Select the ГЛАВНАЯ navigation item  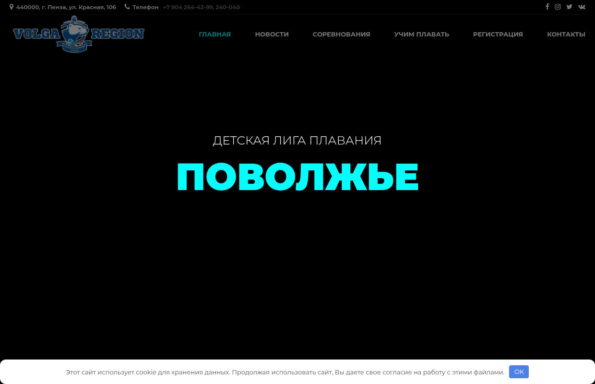point(214,34)
